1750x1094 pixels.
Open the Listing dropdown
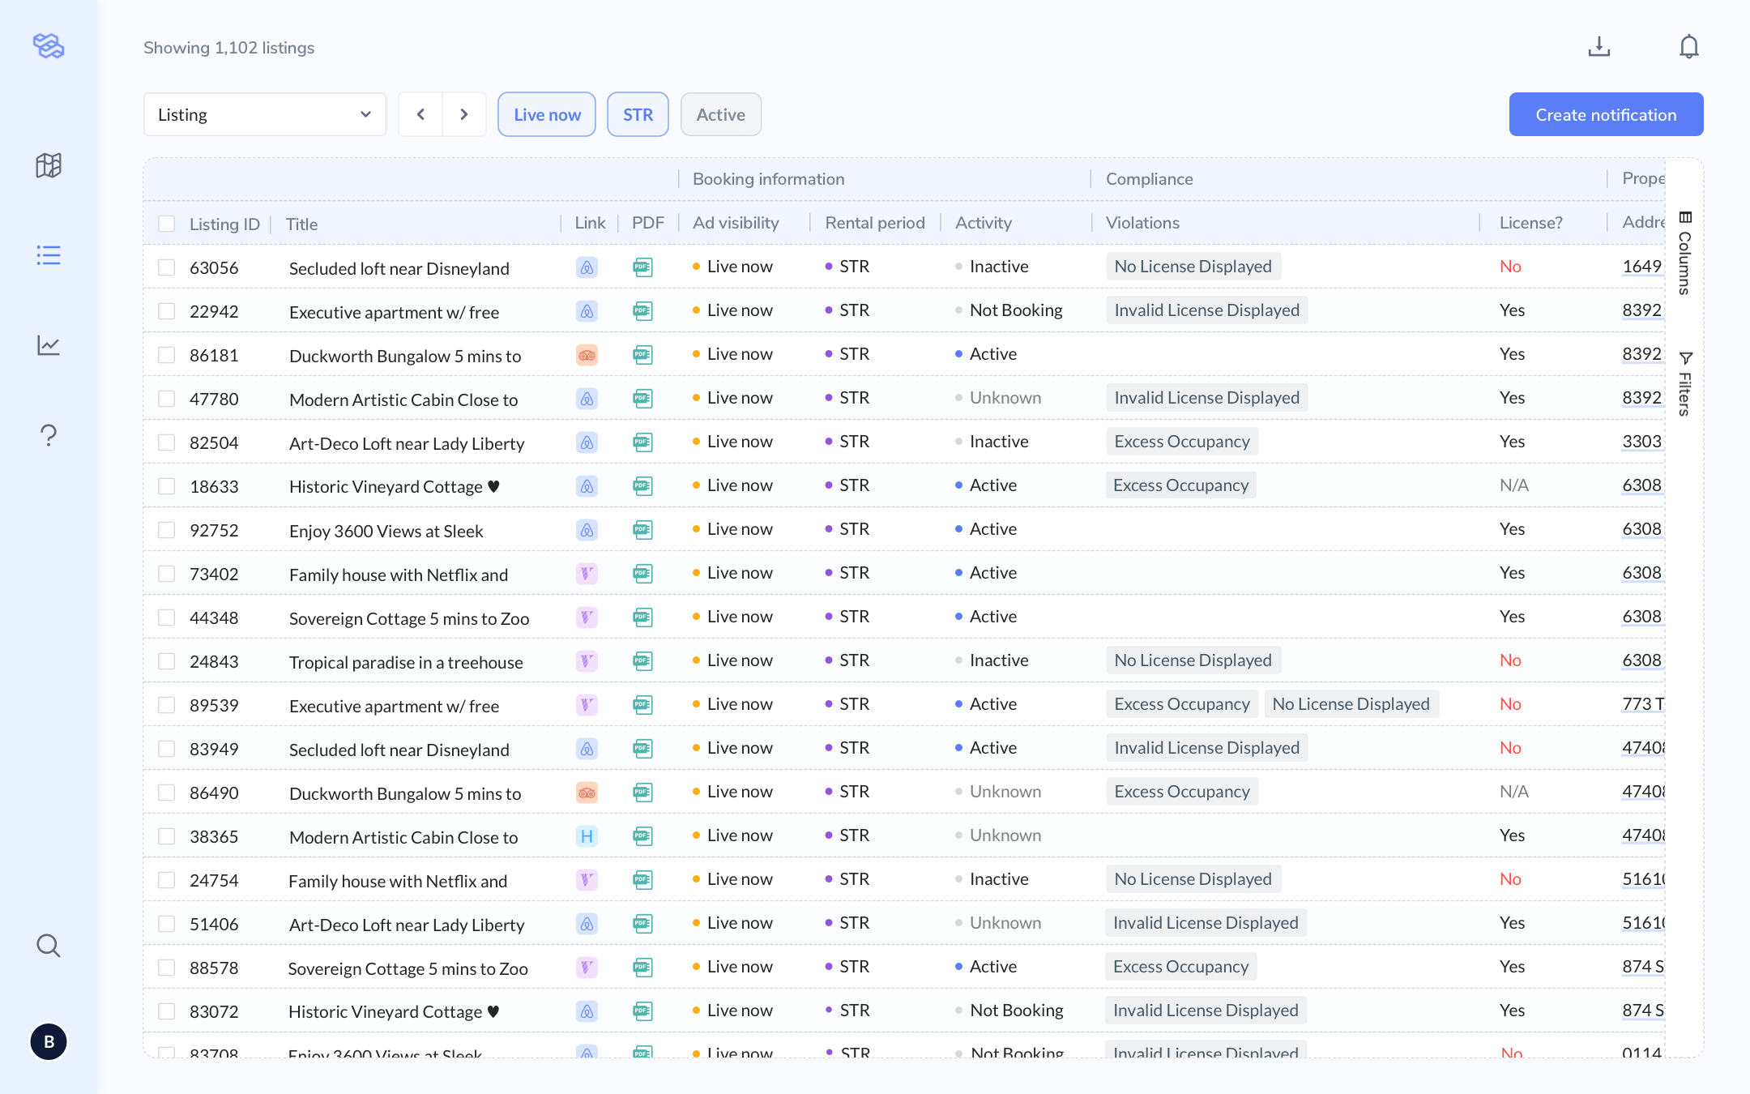coord(265,114)
